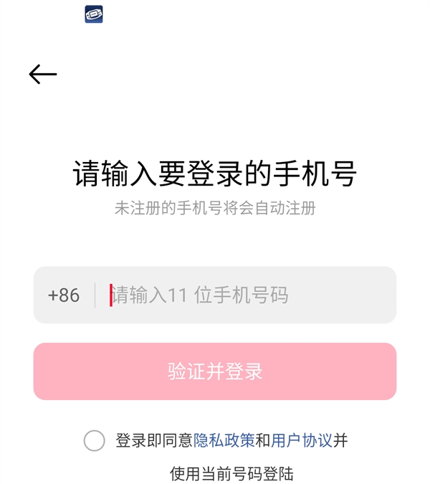Screen dimensions: 430x484
Task: Open the 用户协议 link
Action: tap(302, 440)
